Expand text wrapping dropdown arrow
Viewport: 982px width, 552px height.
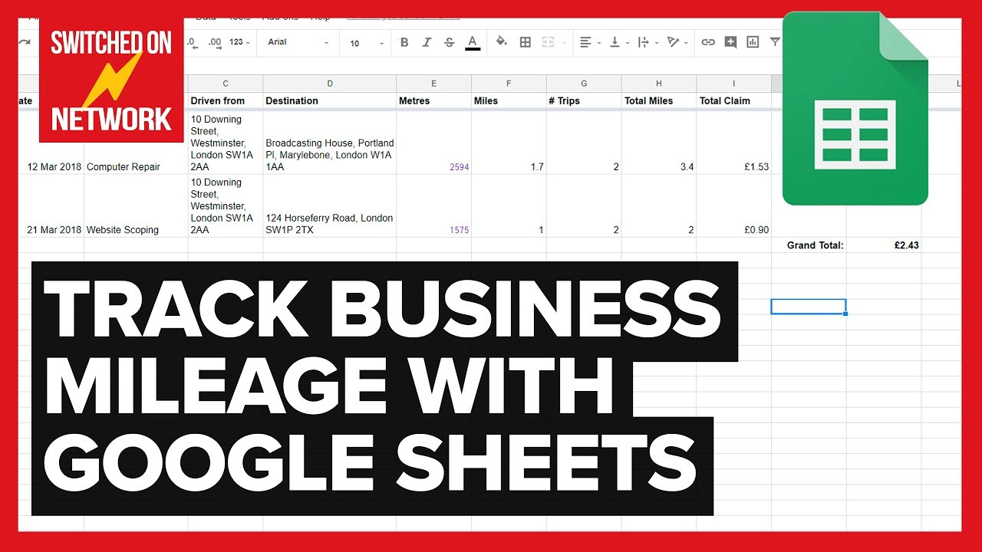(x=657, y=43)
